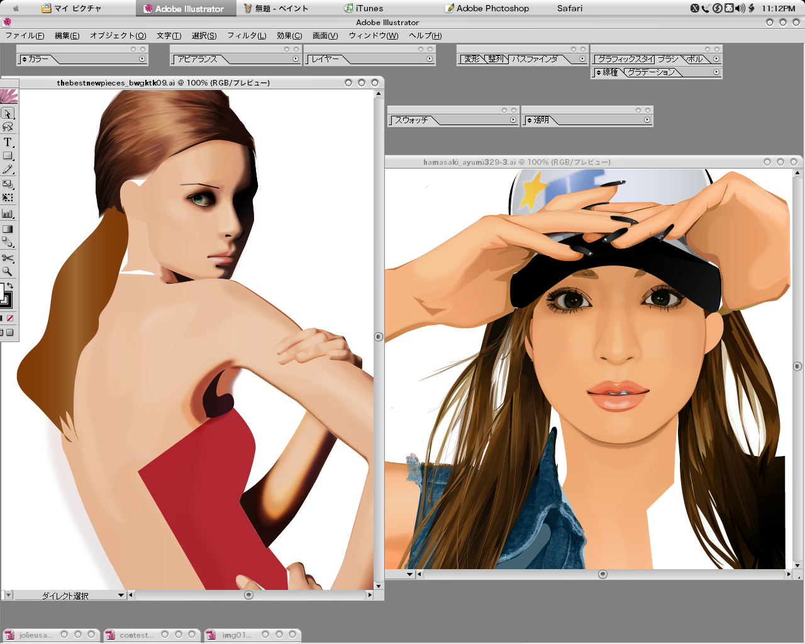The height and width of the screenshot is (644, 805).
Task: Switch to Safari in top bar
Action: [x=570, y=8]
